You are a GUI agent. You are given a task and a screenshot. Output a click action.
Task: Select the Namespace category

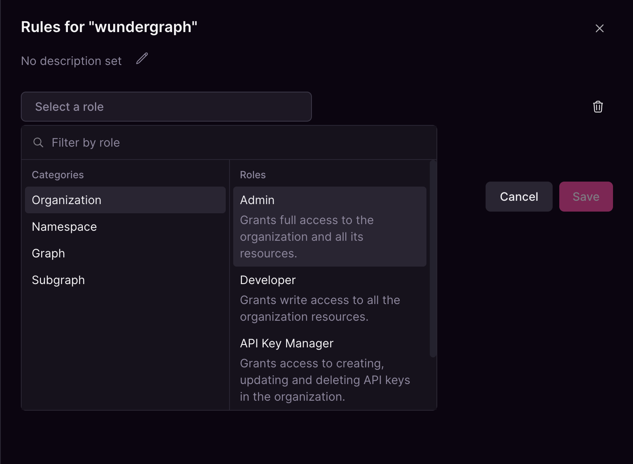pyautogui.click(x=64, y=227)
